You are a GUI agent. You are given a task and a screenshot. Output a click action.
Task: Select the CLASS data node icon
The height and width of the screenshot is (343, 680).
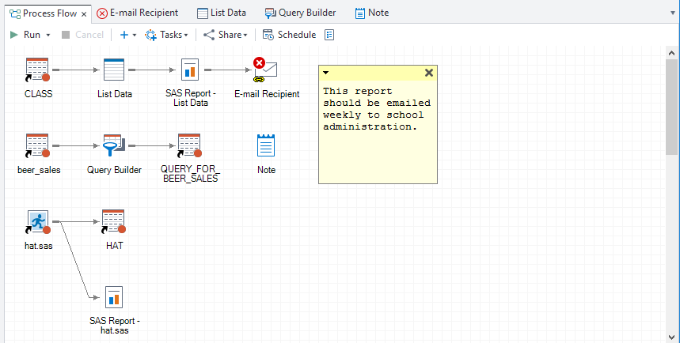pos(37,70)
